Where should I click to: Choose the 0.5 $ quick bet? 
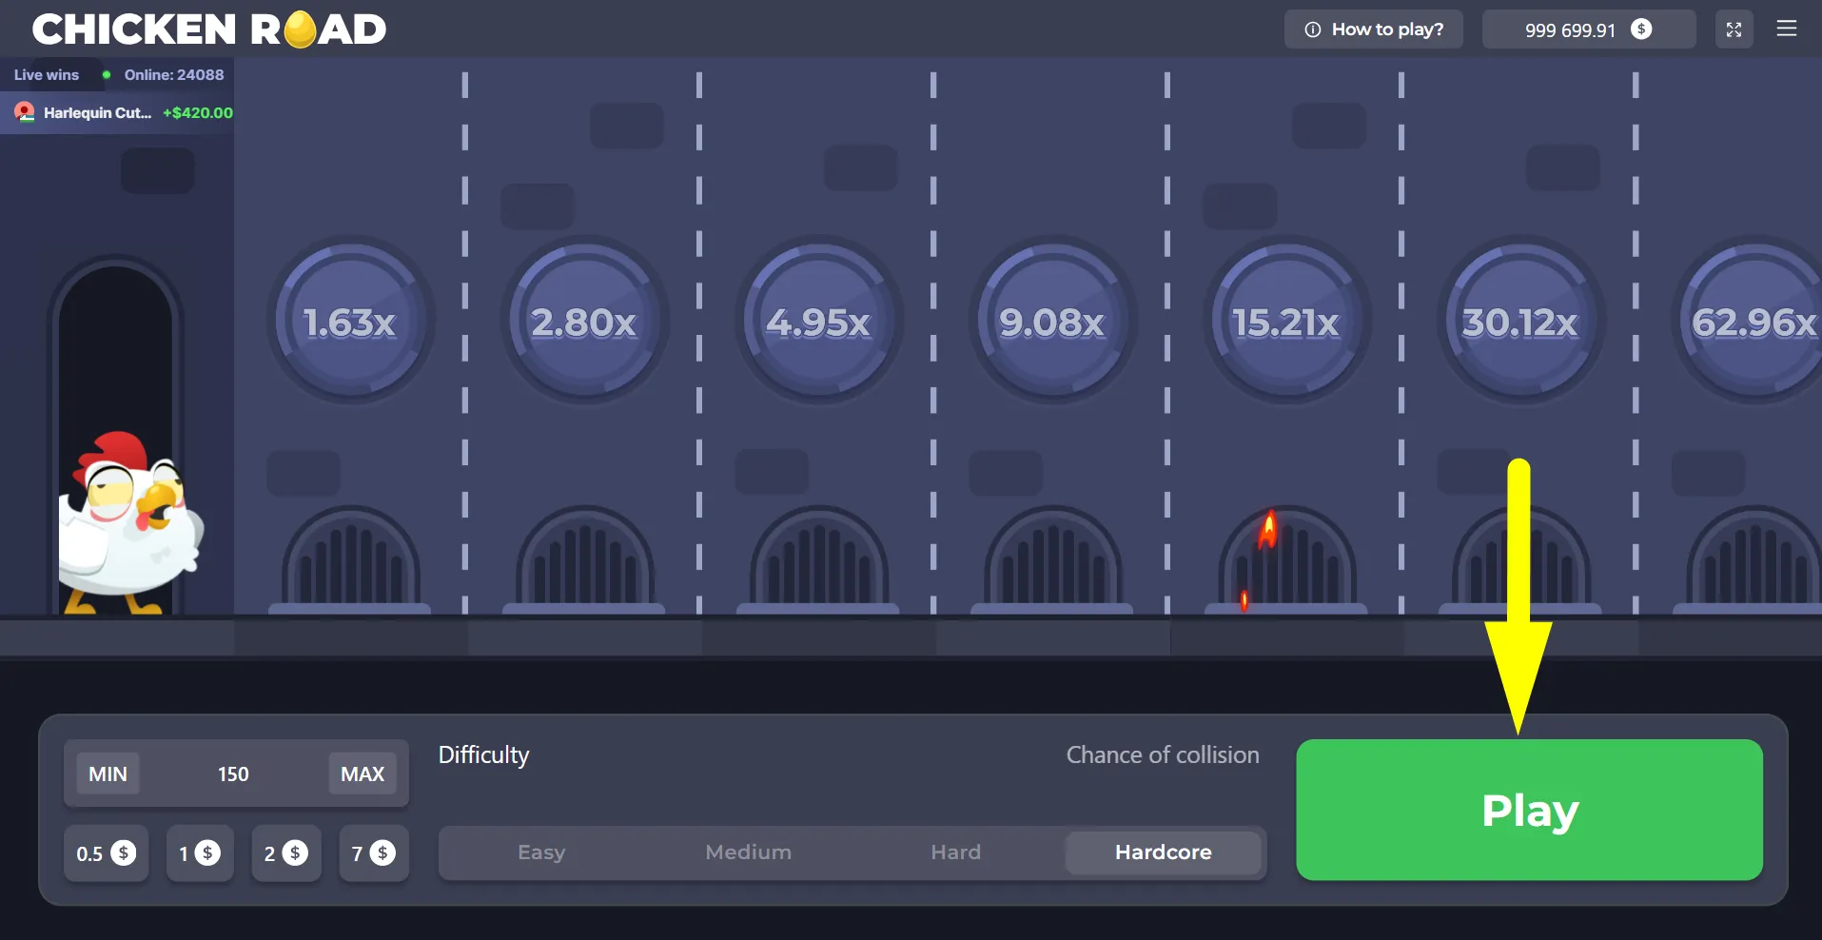click(x=106, y=853)
